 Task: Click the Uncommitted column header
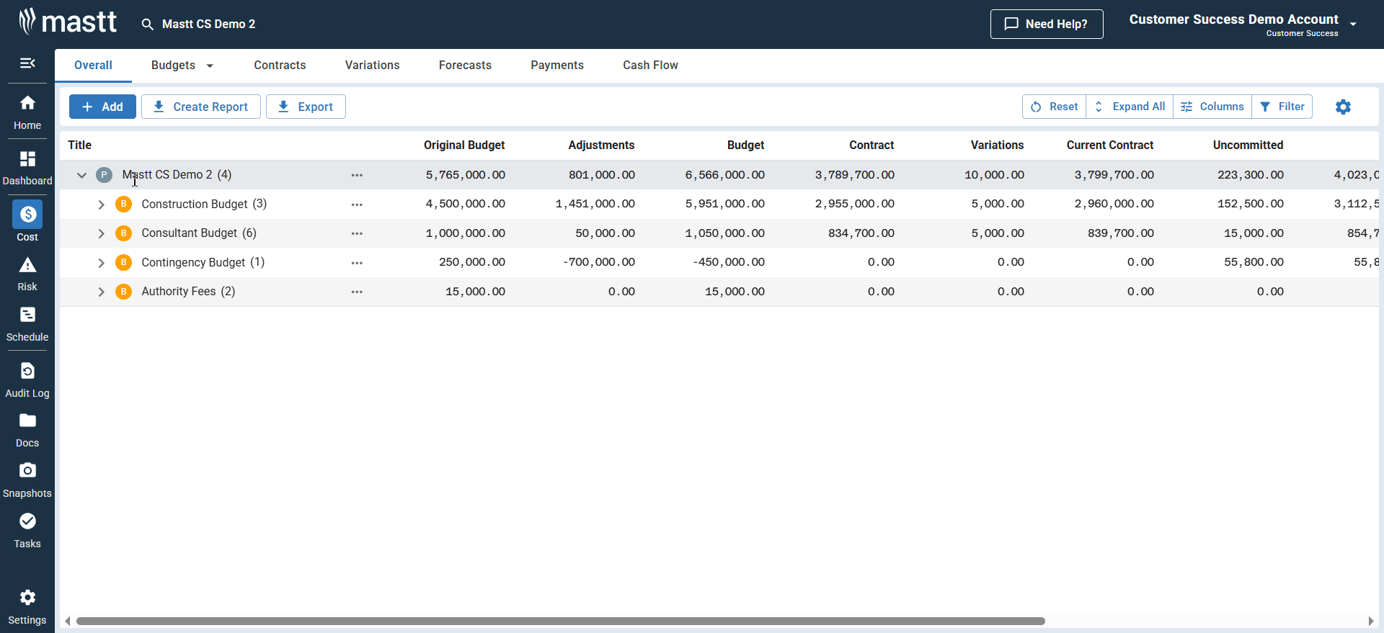[1248, 145]
